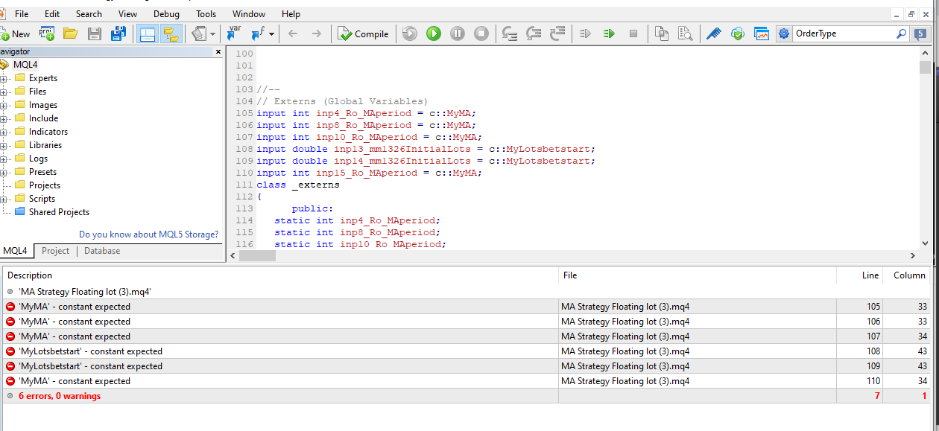
Task: Switch to the Database tab
Action: (102, 251)
